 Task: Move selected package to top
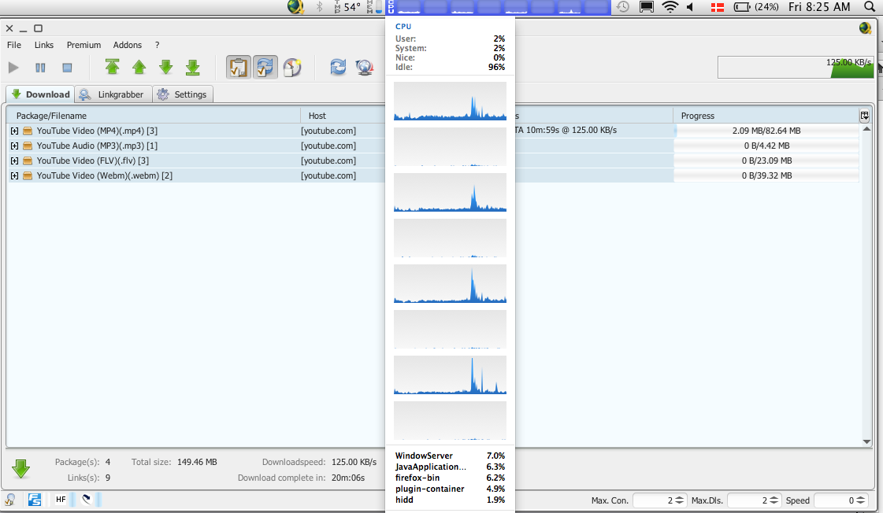pyautogui.click(x=112, y=67)
